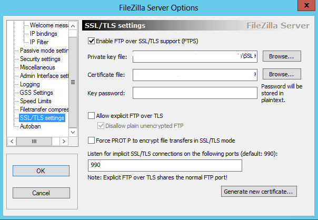
Task: Click tree horizontal scrollbar left arrow
Action: click(x=12, y=141)
